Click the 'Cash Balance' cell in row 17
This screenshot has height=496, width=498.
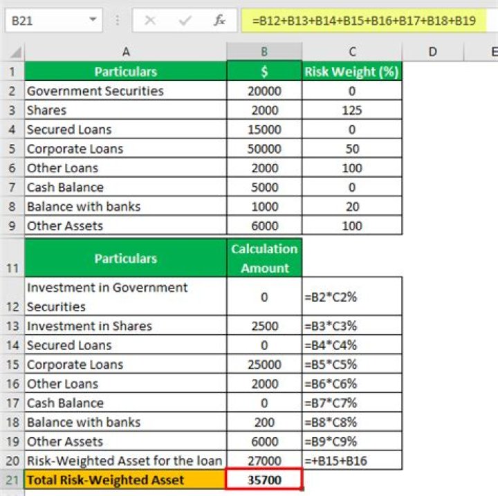coord(126,403)
